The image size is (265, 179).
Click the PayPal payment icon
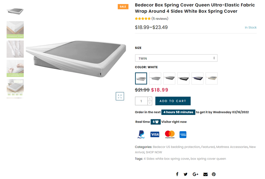click(141, 134)
